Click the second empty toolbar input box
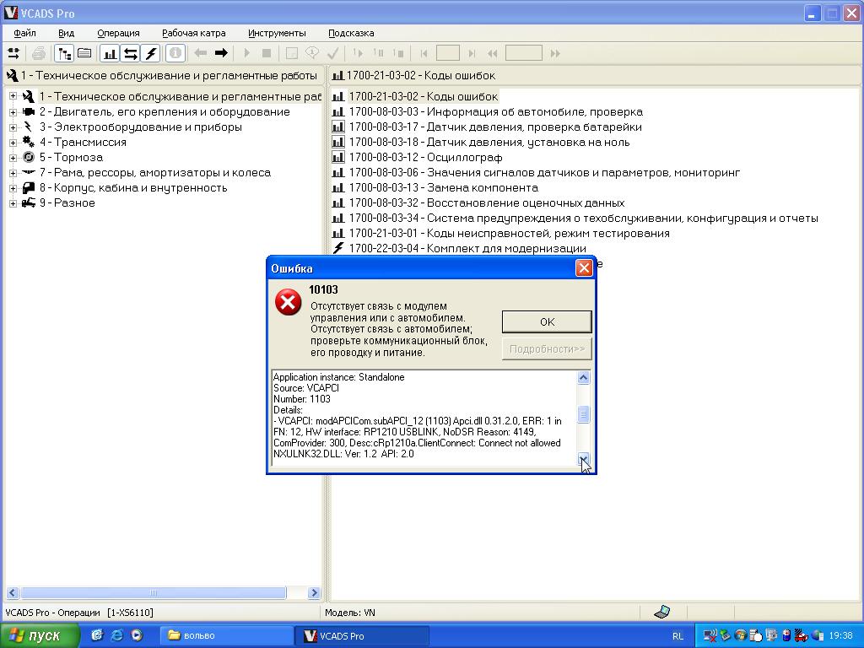Screen dimensions: 864x648 tap(523, 53)
